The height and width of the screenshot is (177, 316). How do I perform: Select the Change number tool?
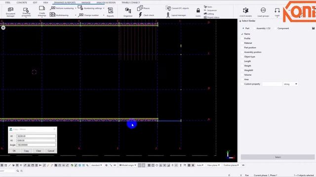[x=89, y=15]
